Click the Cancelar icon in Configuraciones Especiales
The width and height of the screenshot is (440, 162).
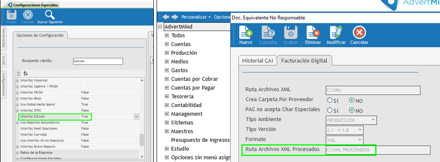tap(28, 15)
